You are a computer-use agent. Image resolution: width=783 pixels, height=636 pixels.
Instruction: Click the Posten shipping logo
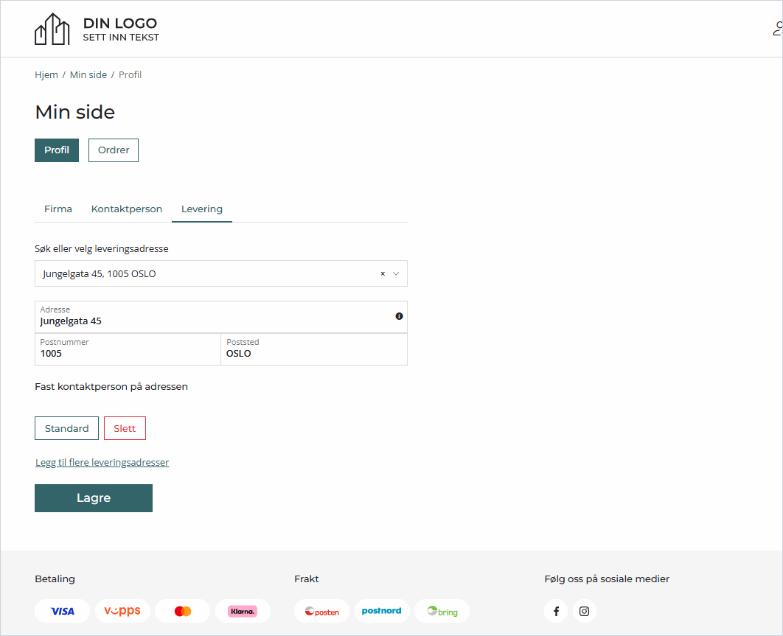coord(322,611)
